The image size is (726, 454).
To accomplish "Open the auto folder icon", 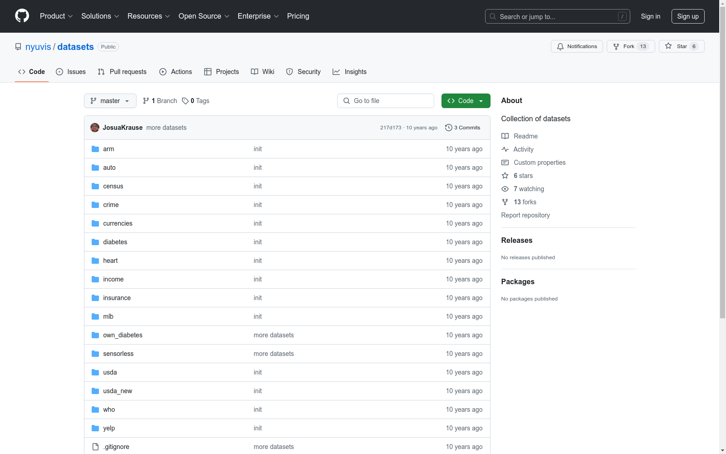I will pos(95,168).
